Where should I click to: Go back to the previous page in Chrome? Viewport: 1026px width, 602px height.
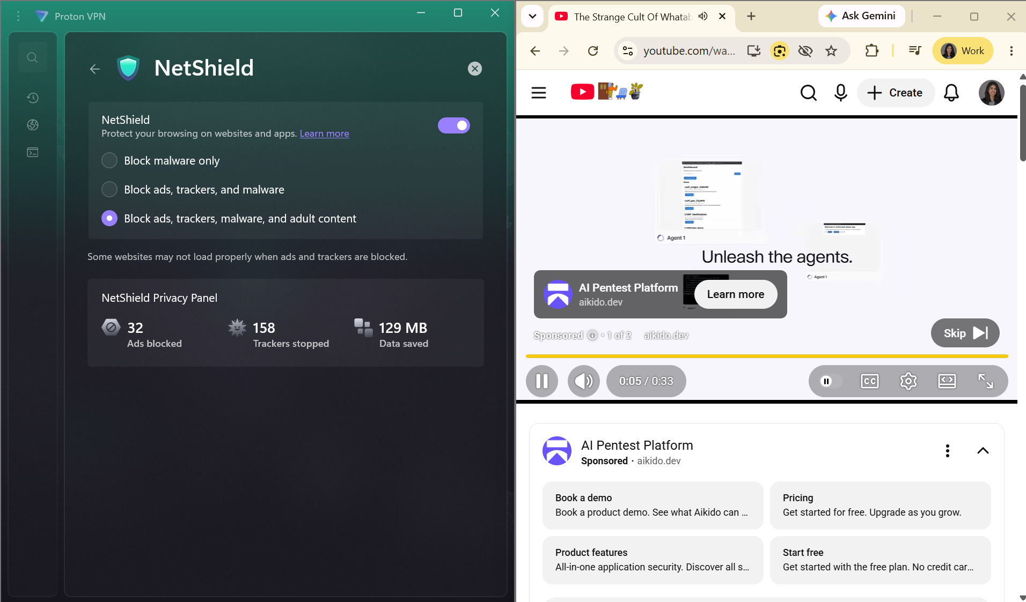(535, 51)
